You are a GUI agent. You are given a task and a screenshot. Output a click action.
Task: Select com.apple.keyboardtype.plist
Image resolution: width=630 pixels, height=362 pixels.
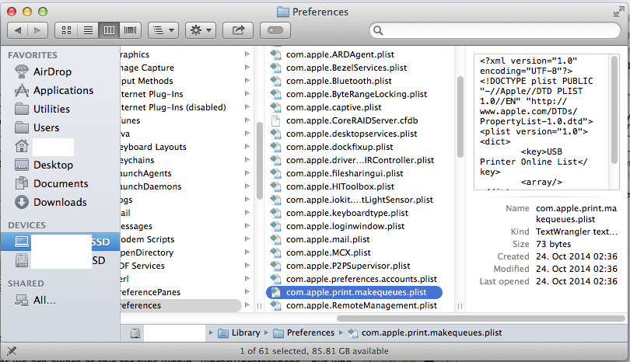tap(347, 213)
